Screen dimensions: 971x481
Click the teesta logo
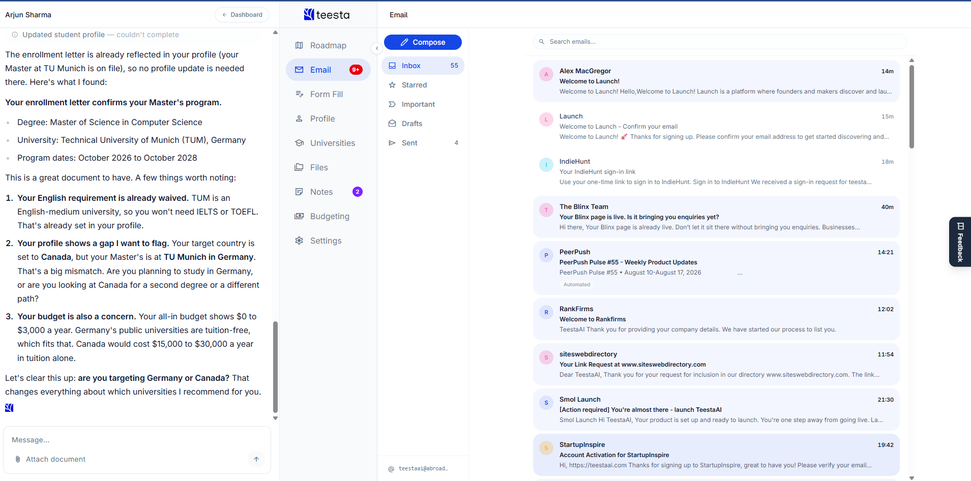(327, 15)
